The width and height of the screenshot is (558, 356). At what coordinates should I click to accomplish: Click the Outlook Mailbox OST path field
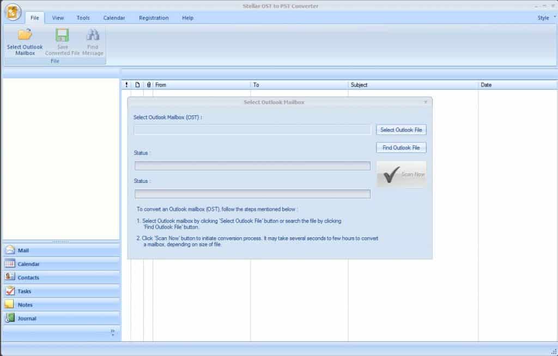pos(253,130)
